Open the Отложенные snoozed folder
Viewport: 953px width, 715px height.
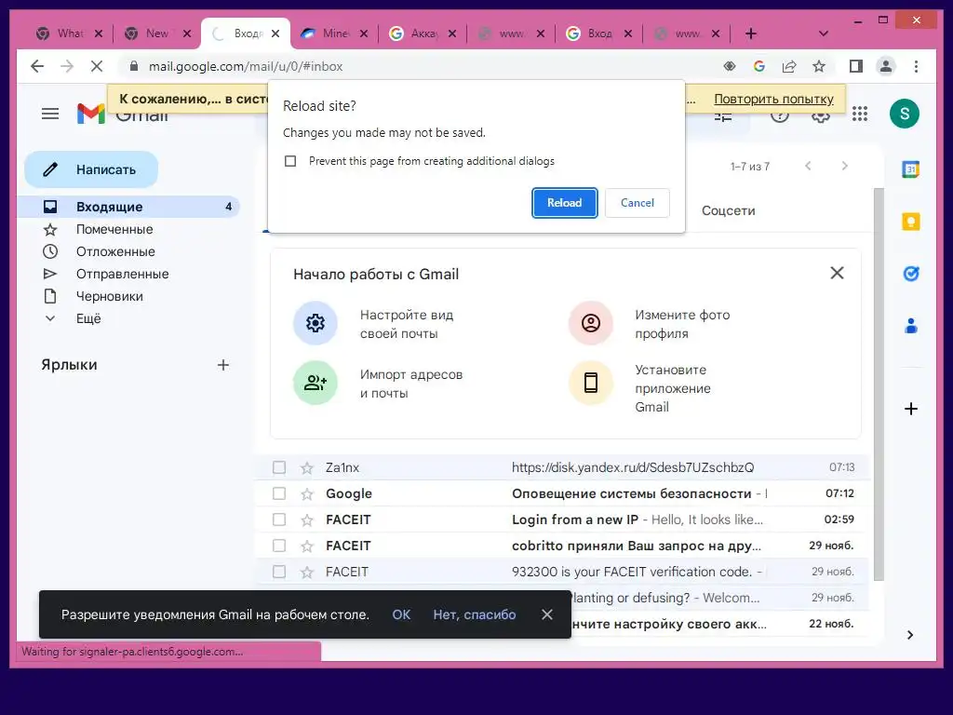click(x=115, y=251)
